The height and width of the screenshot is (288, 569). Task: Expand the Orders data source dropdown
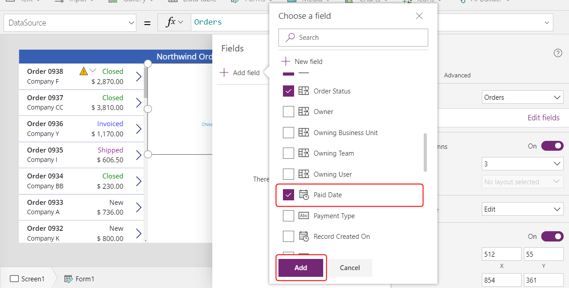[522, 97]
